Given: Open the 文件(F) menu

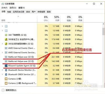Looking at the screenshot, I should click(4, 8).
